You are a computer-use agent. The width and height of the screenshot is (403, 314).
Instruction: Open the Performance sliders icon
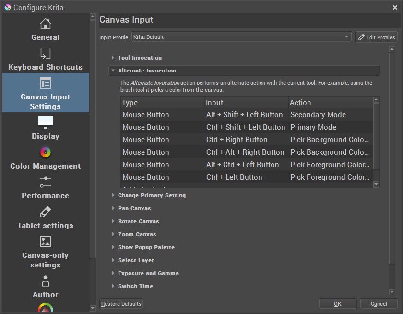pyautogui.click(x=46, y=182)
